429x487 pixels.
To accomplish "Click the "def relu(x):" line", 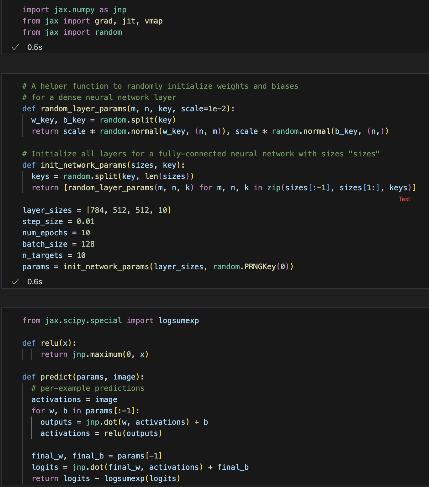I will point(49,343).
